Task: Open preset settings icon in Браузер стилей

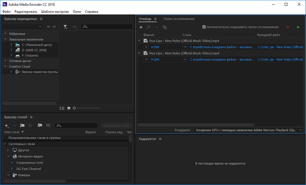Action: tap(30, 125)
